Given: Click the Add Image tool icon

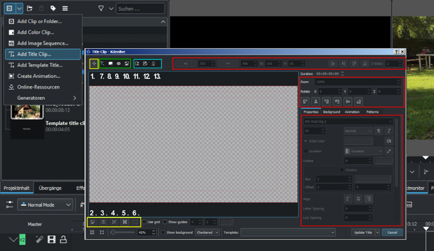Looking at the screenshot, I should click(127, 63).
